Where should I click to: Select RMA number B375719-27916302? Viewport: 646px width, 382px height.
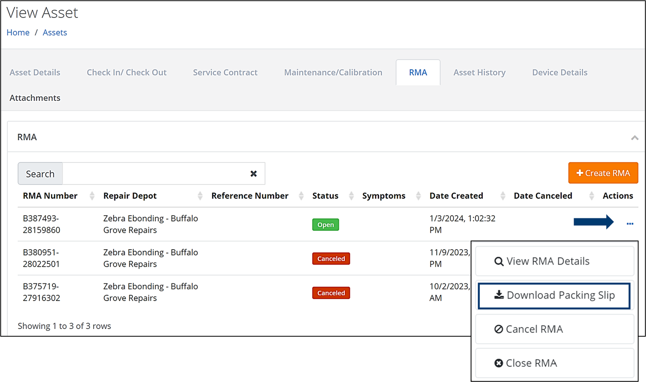42,292
